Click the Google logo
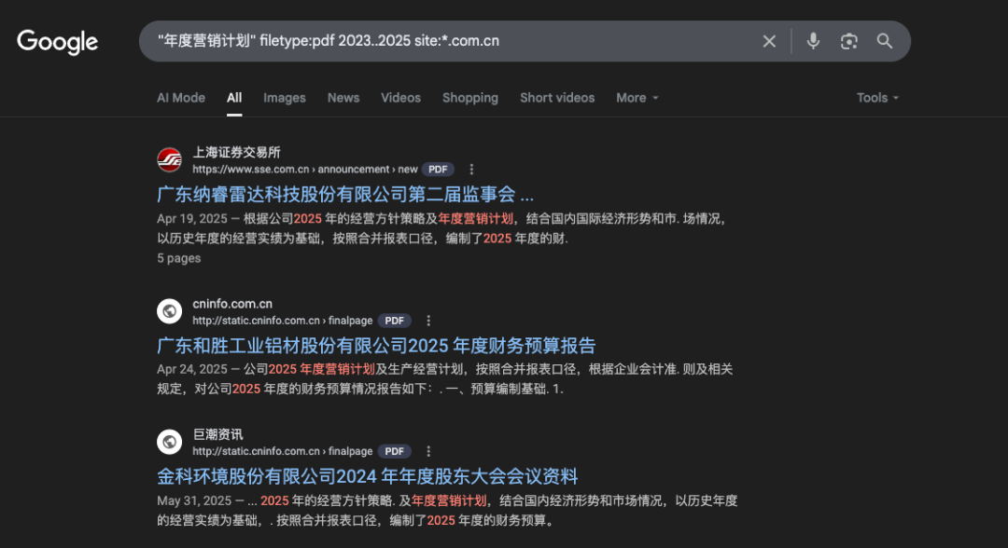Viewport: 1008px width, 548px height. click(x=57, y=42)
